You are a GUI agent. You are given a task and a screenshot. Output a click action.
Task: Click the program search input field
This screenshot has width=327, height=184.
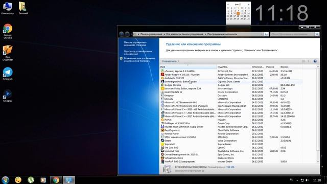pyautogui.click(x=292, y=34)
